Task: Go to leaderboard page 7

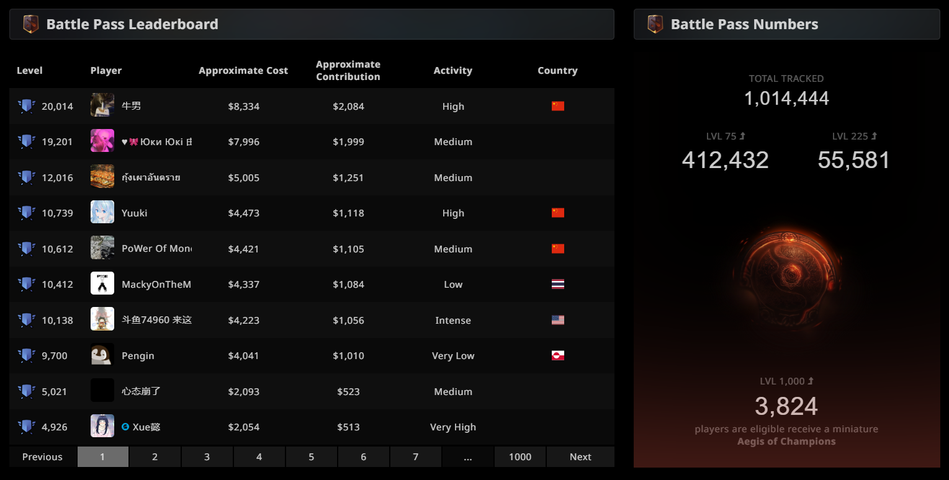Action: 415,456
